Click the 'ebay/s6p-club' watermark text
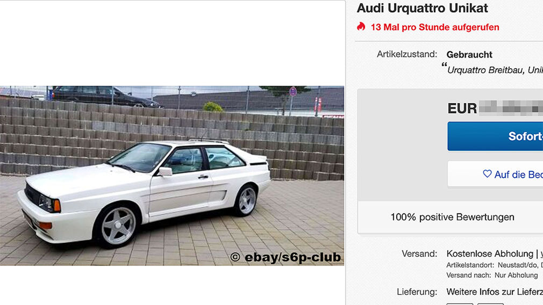 click(x=292, y=257)
